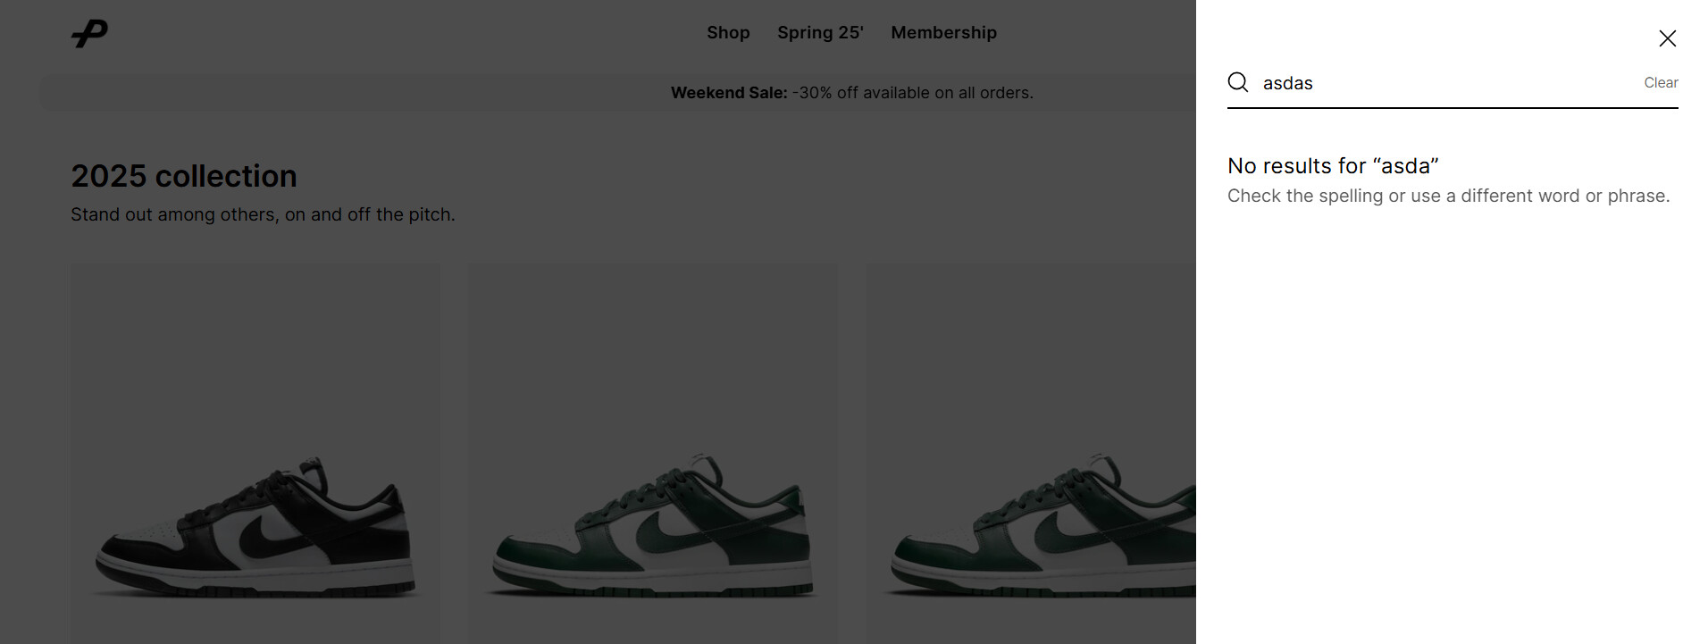Clear the search query text
Viewport: 1708px width, 644px height.
tap(1661, 83)
